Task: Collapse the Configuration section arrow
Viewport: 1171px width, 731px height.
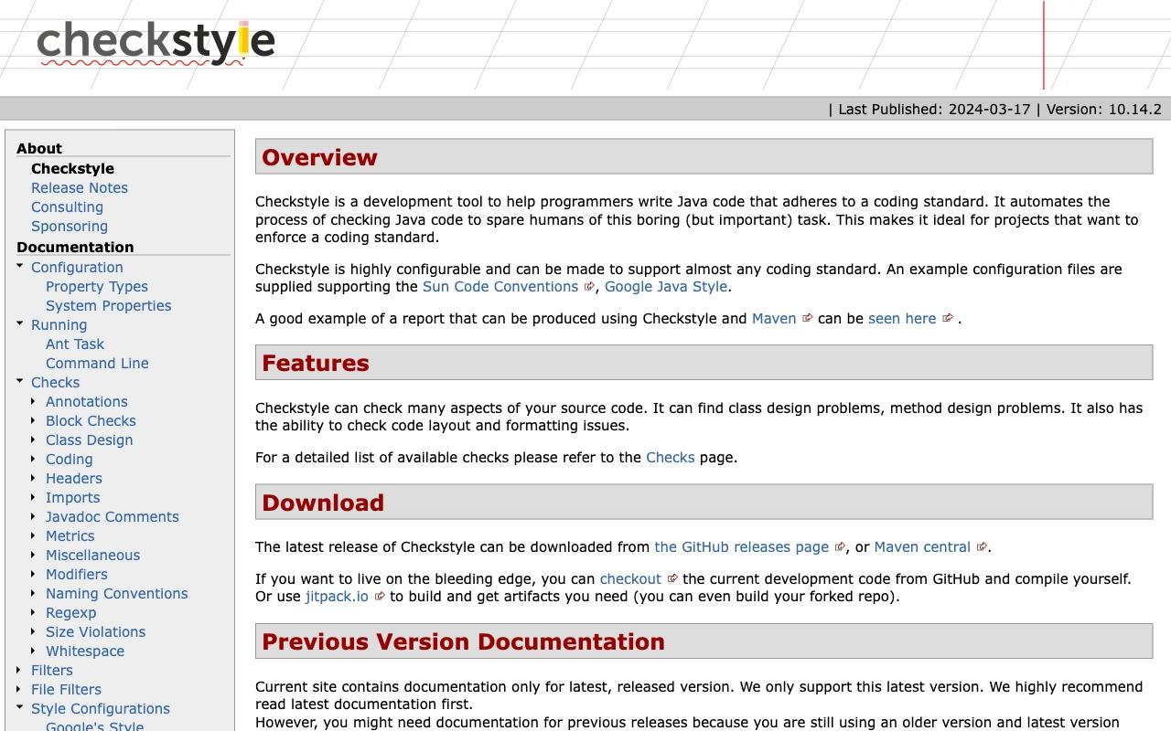Action: (x=19, y=266)
